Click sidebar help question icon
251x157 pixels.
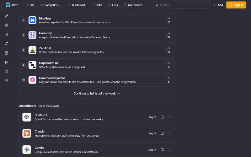6,72
